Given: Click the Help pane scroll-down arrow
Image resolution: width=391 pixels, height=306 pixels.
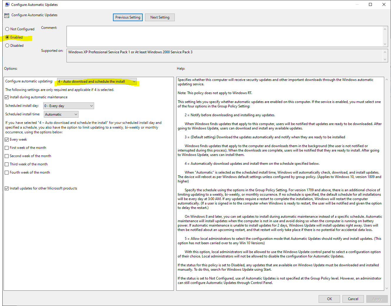Looking at the screenshot, I should (386, 288).
